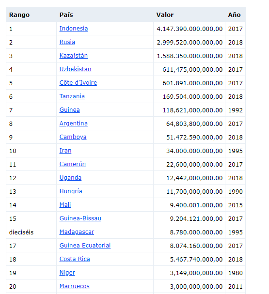Select value 169.504.000.000,00 for Tanzania

(x=192, y=97)
